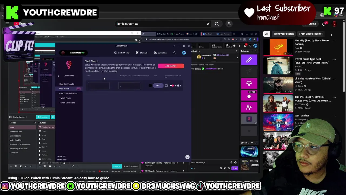
Task: Edit the chat match with pencil icon
Action: tap(180, 86)
